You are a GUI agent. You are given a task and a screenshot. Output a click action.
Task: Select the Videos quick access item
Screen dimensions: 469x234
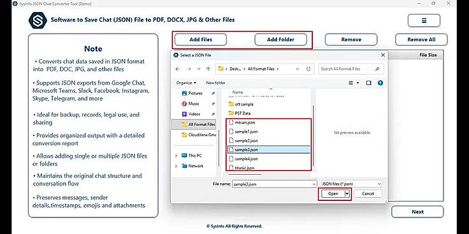194,114
